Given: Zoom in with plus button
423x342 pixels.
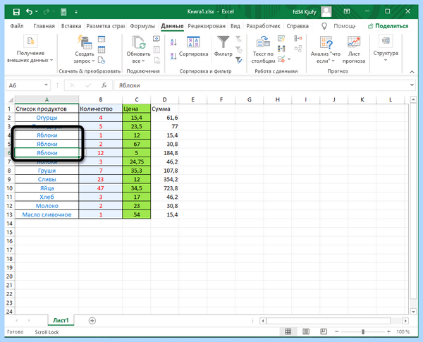Looking at the screenshot, I should click(388, 331).
